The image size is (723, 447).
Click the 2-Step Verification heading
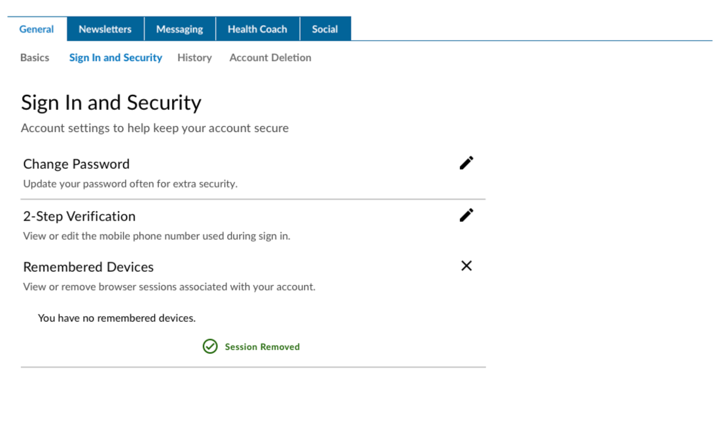point(79,216)
